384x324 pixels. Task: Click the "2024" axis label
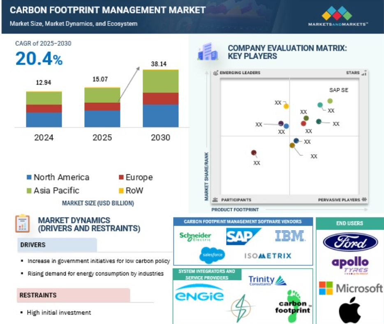[x=44, y=138]
